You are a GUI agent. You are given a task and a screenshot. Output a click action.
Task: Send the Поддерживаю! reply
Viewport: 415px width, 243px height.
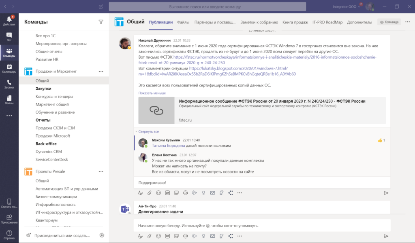(x=386, y=193)
